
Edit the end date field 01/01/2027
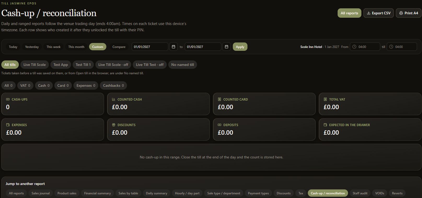point(203,47)
